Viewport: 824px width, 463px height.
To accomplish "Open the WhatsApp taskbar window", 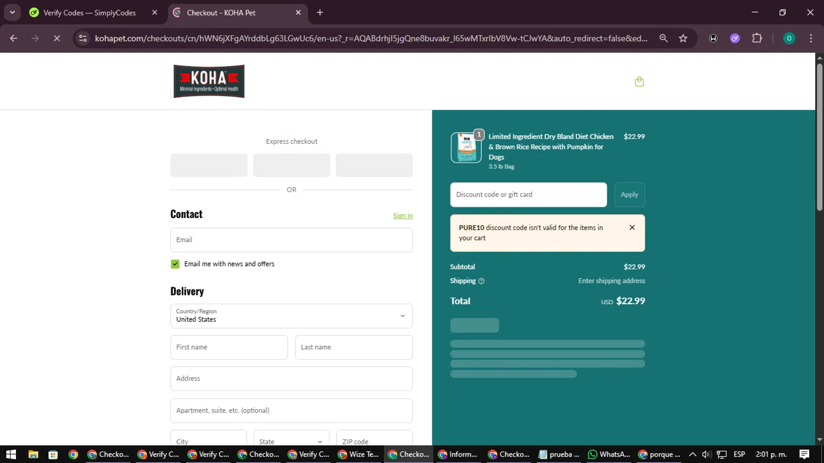I will click(x=609, y=454).
